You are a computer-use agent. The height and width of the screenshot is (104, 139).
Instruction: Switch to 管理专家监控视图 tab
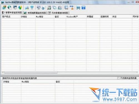pyautogui.click(x=12, y=13)
